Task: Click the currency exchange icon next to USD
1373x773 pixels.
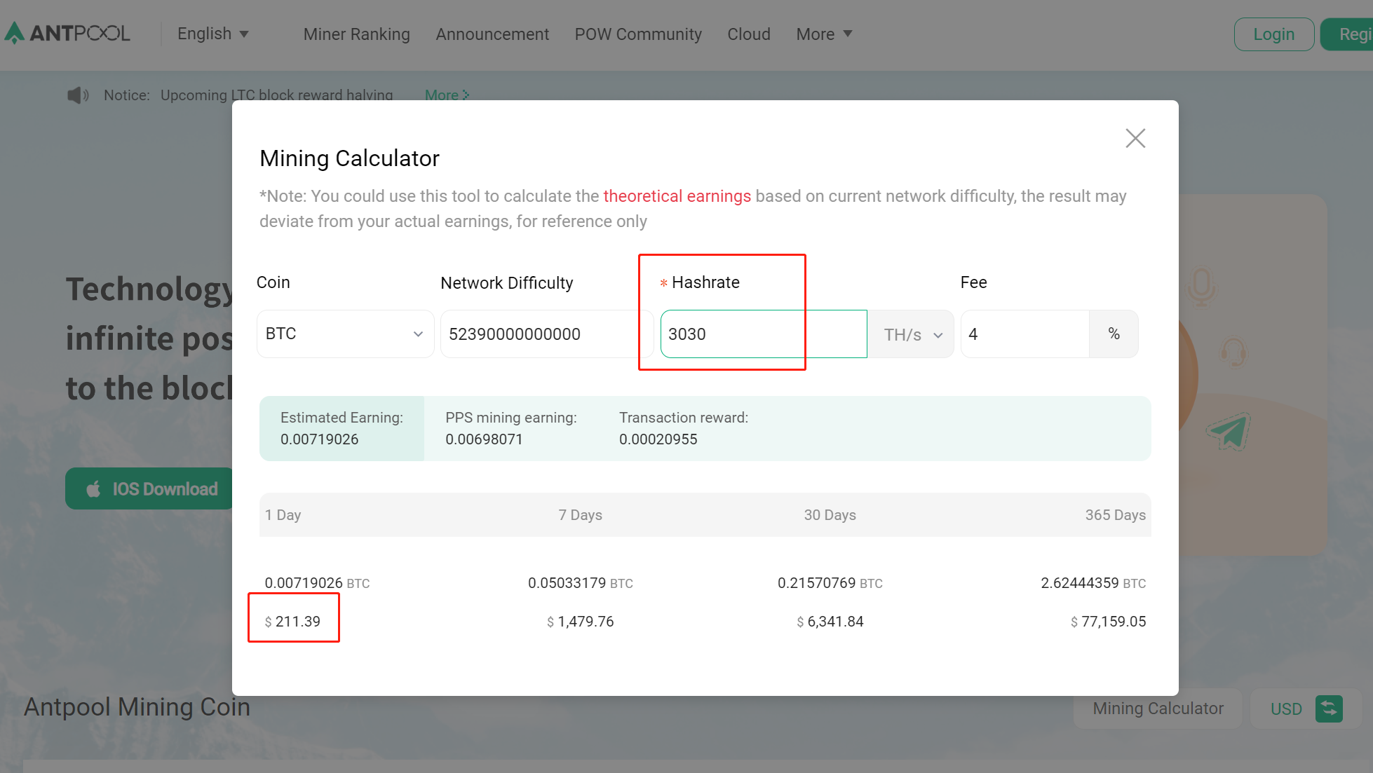Action: (1330, 709)
